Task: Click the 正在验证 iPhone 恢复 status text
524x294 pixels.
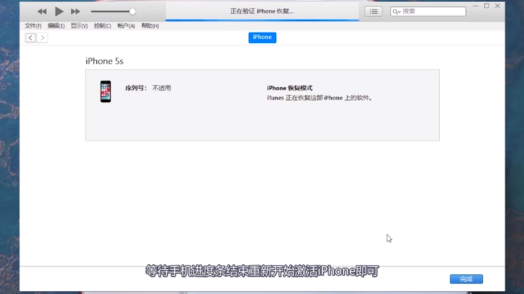Action: pyautogui.click(x=262, y=11)
